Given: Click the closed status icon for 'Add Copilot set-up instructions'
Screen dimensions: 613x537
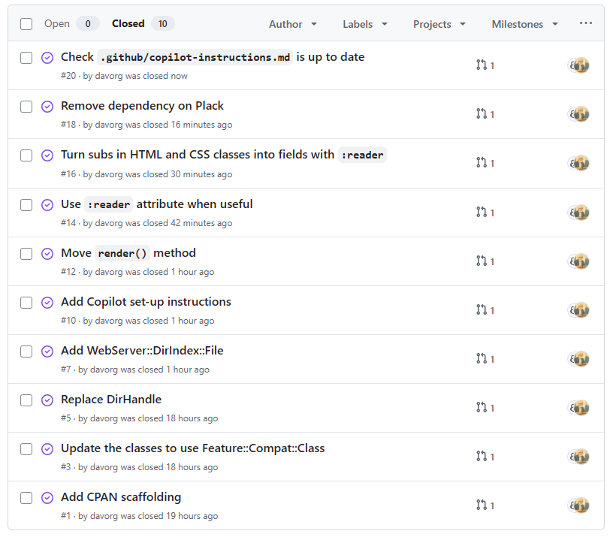Looking at the screenshot, I should click(x=47, y=302).
